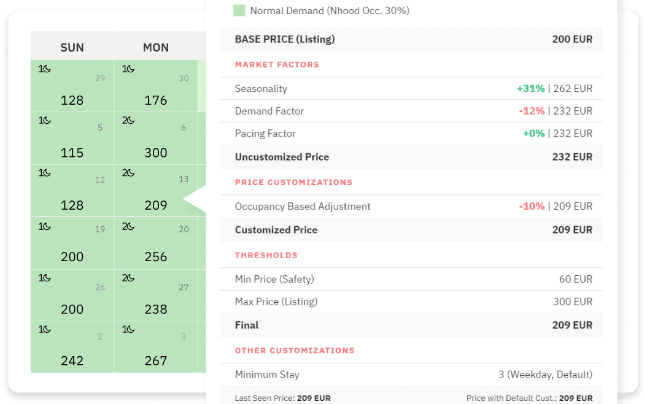This screenshot has height=404, width=647.
Task: Select the Sunday 2 cell priced 242
Action: [x=72, y=347]
